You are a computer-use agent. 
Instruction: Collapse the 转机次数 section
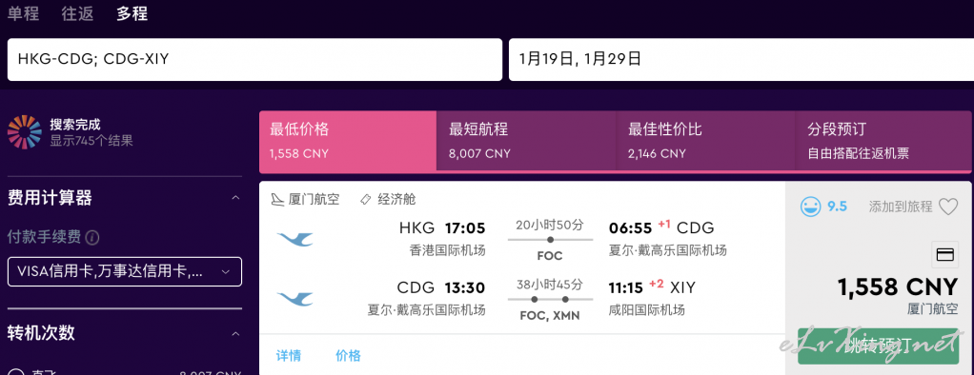coord(235,334)
